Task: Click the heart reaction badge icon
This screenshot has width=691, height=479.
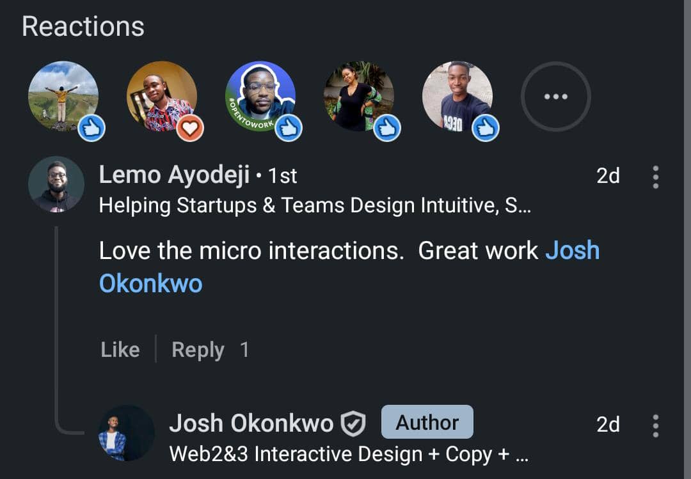Action: coord(190,128)
